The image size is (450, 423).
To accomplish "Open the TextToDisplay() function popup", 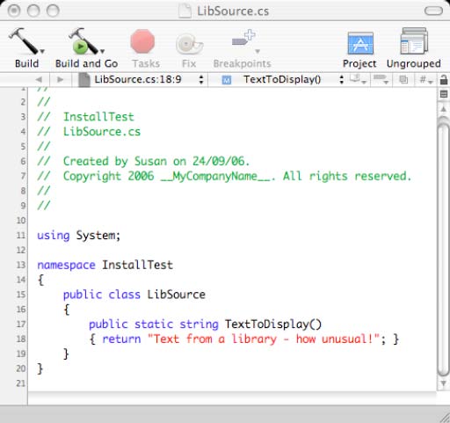I will click(x=282, y=79).
